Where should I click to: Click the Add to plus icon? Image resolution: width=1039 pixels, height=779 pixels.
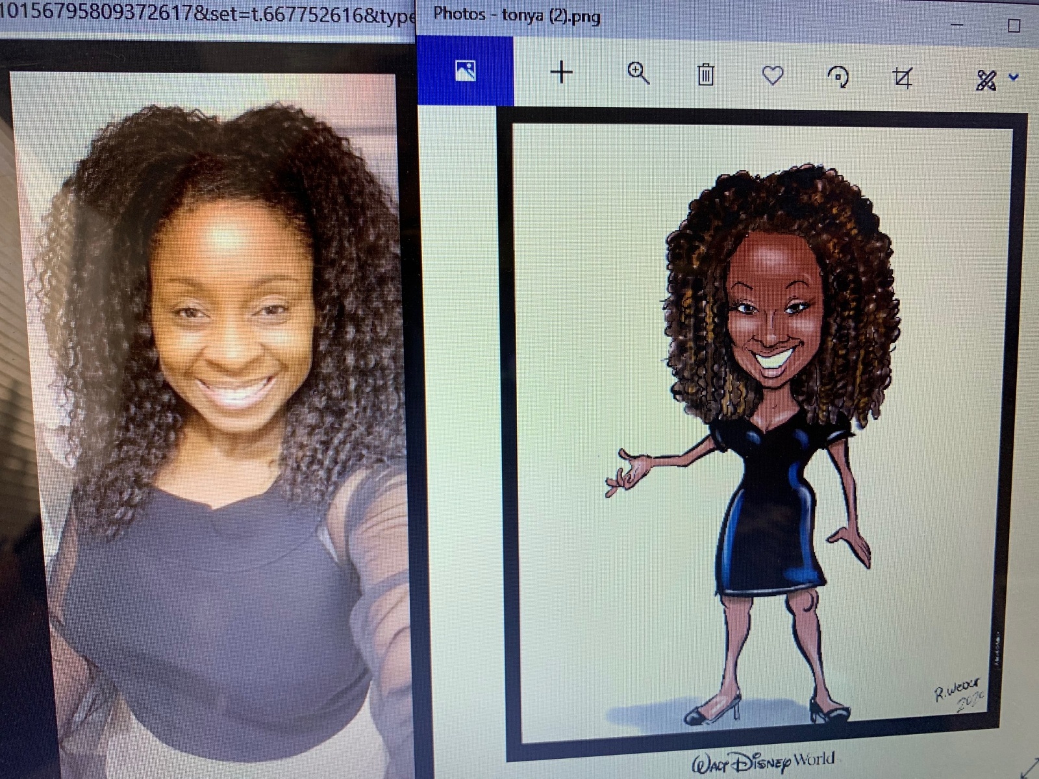pyautogui.click(x=562, y=72)
